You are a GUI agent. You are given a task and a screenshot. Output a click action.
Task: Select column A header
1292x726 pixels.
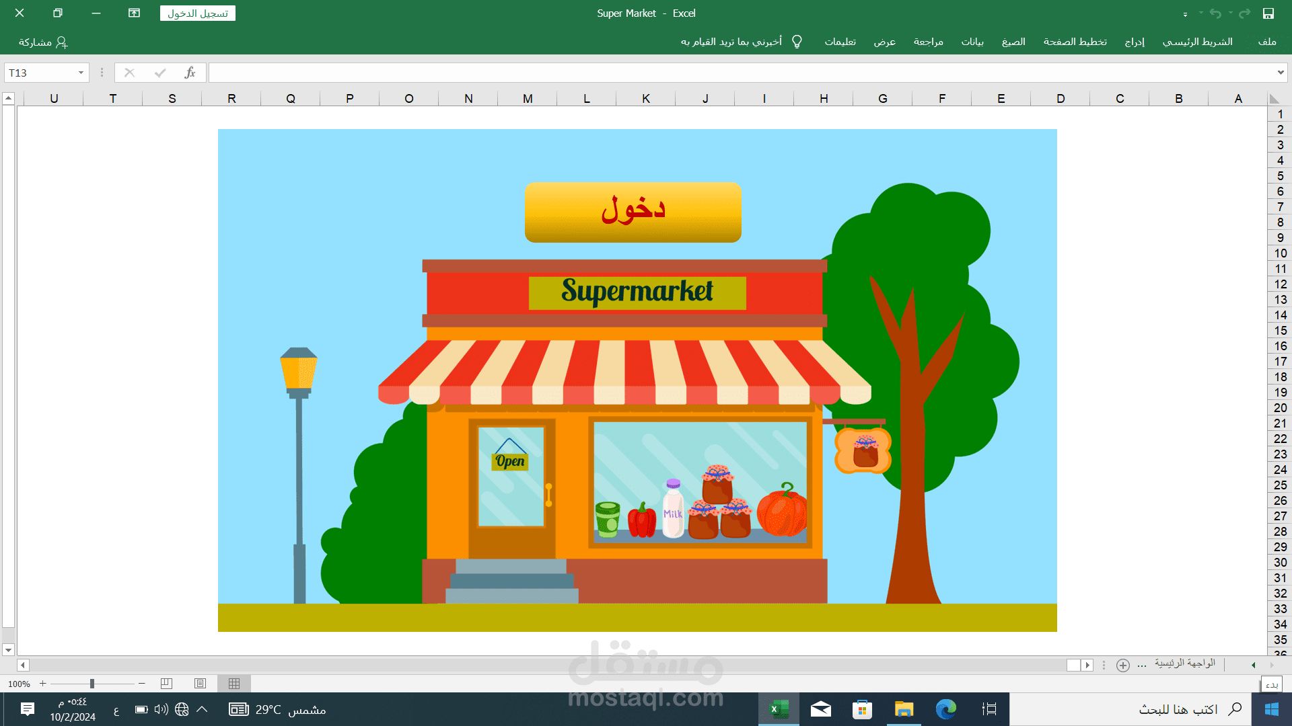(x=1238, y=99)
